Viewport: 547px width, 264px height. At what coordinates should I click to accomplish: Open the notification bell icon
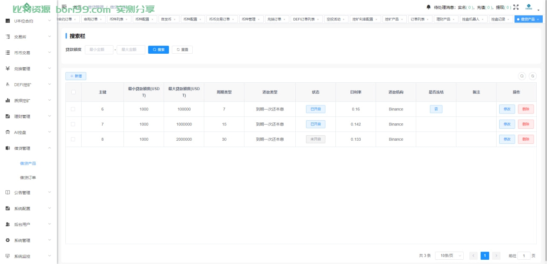click(x=429, y=7)
